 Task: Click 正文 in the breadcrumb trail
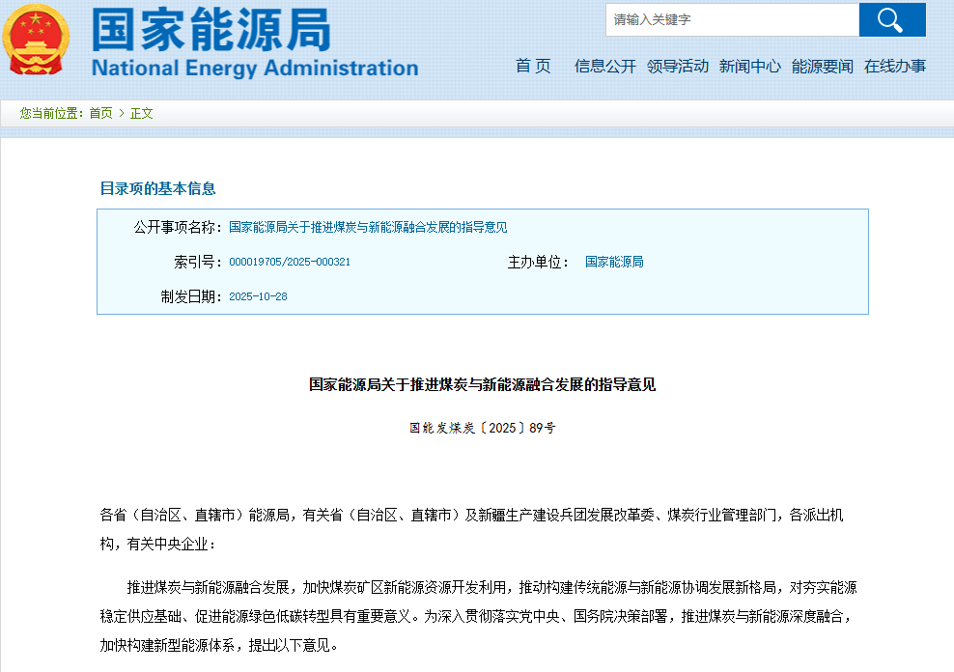142,113
